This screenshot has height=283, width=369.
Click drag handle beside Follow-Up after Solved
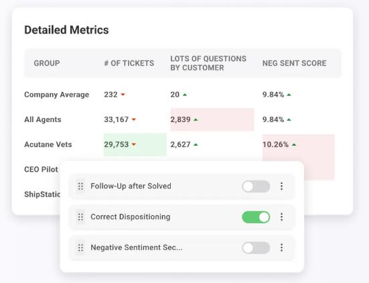(x=80, y=186)
